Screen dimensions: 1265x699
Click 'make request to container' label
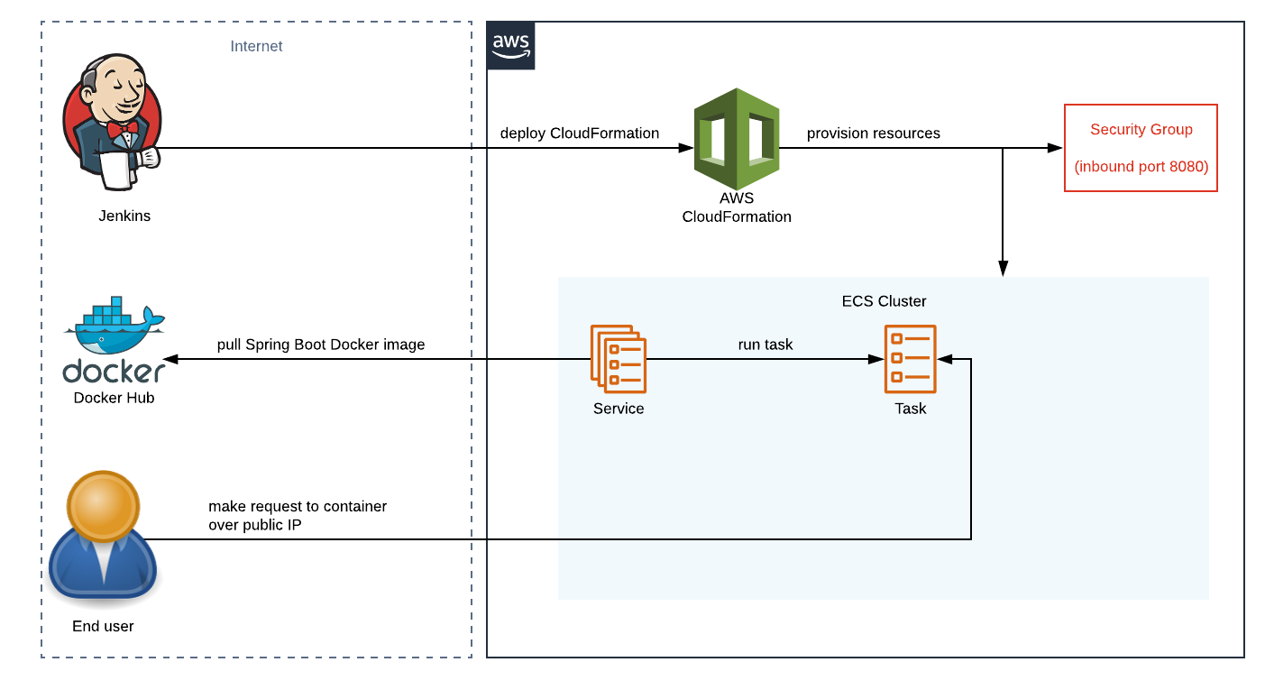click(298, 507)
